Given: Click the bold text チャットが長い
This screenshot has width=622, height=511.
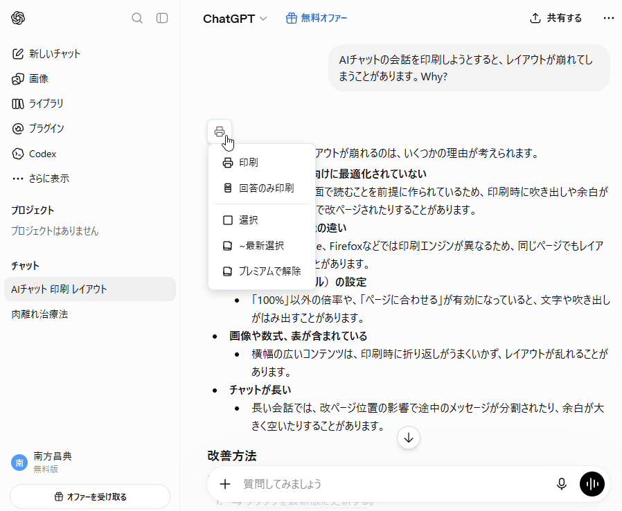Looking at the screenshot, I should (x=260, y=390).
